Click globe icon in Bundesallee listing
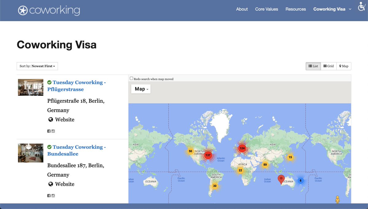The height and width of the screenshot is (209, 368). click(x=51, y=184)
